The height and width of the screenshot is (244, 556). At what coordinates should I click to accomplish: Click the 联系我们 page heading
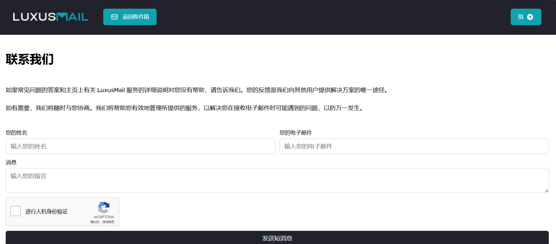coord(30,59)
